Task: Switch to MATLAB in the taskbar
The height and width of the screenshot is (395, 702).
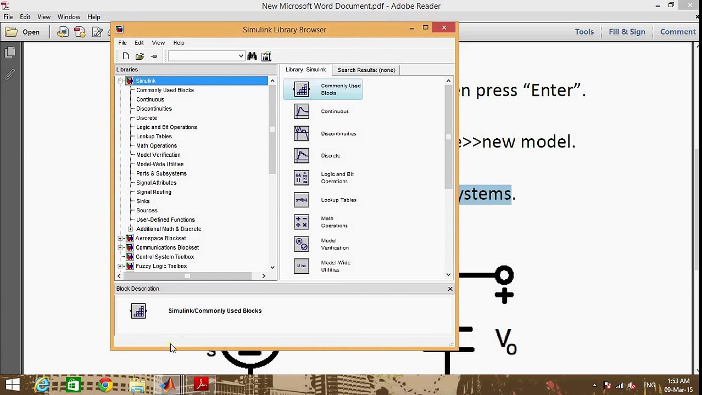Action: pos(169,385)
